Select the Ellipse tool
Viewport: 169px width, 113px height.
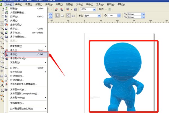point(2,57)
